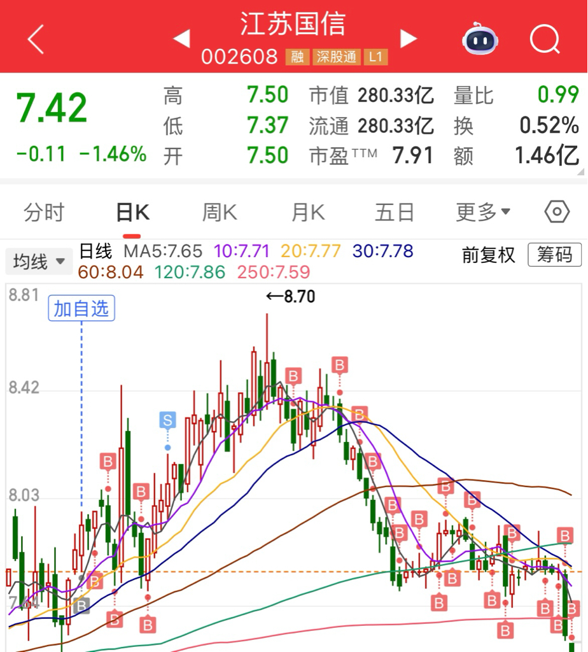Open the robot assistant icon

point(480,39)
